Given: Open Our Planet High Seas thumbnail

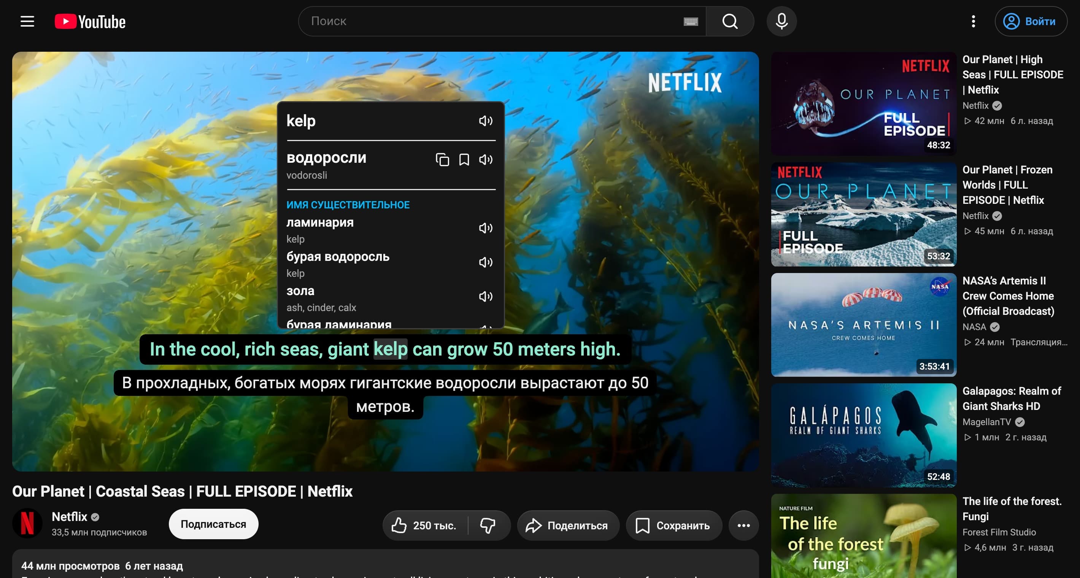Looking at the screenshot, I should click(x=864, y=104).
